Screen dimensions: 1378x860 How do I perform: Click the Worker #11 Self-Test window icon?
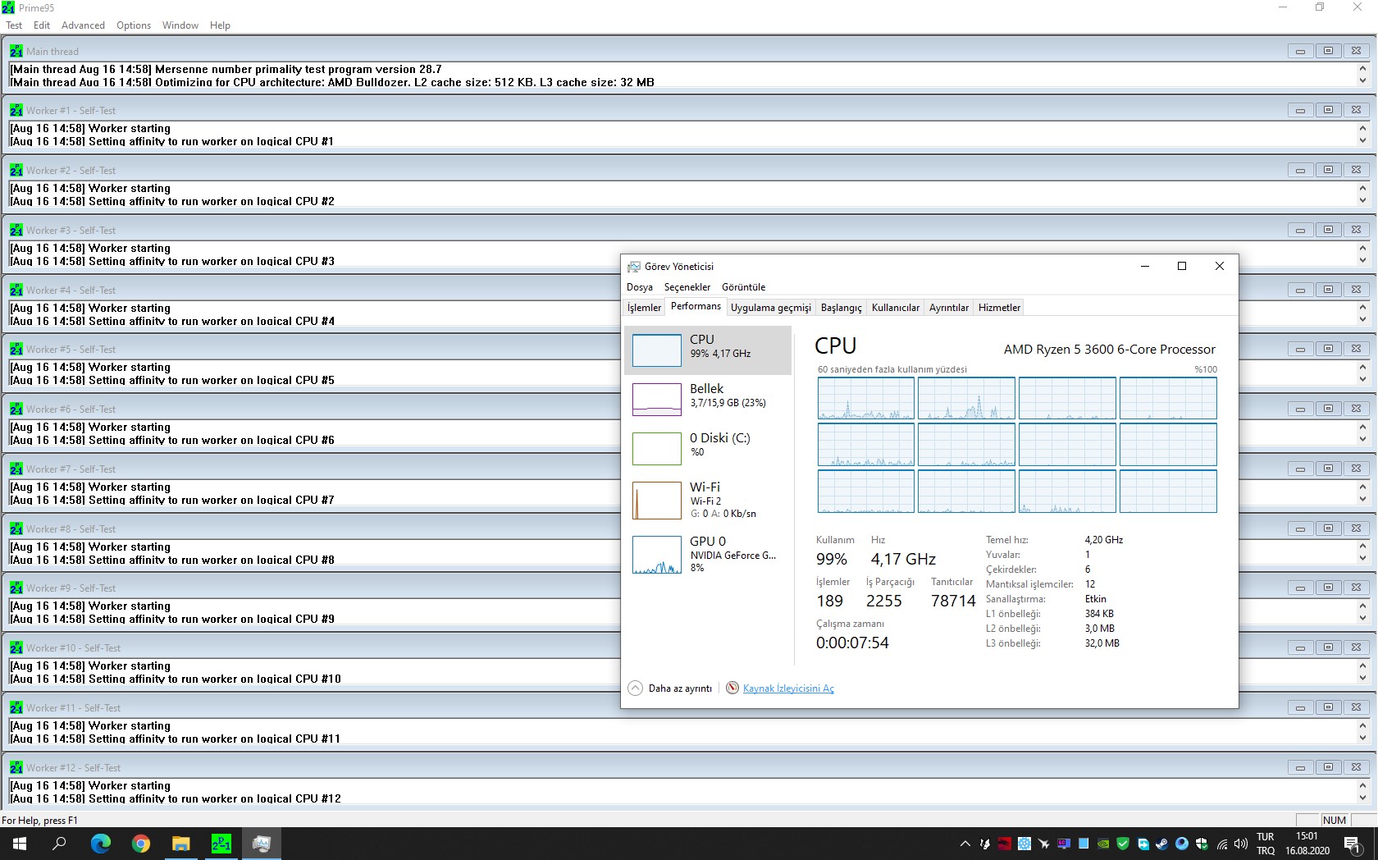click(x=16, y=707)
